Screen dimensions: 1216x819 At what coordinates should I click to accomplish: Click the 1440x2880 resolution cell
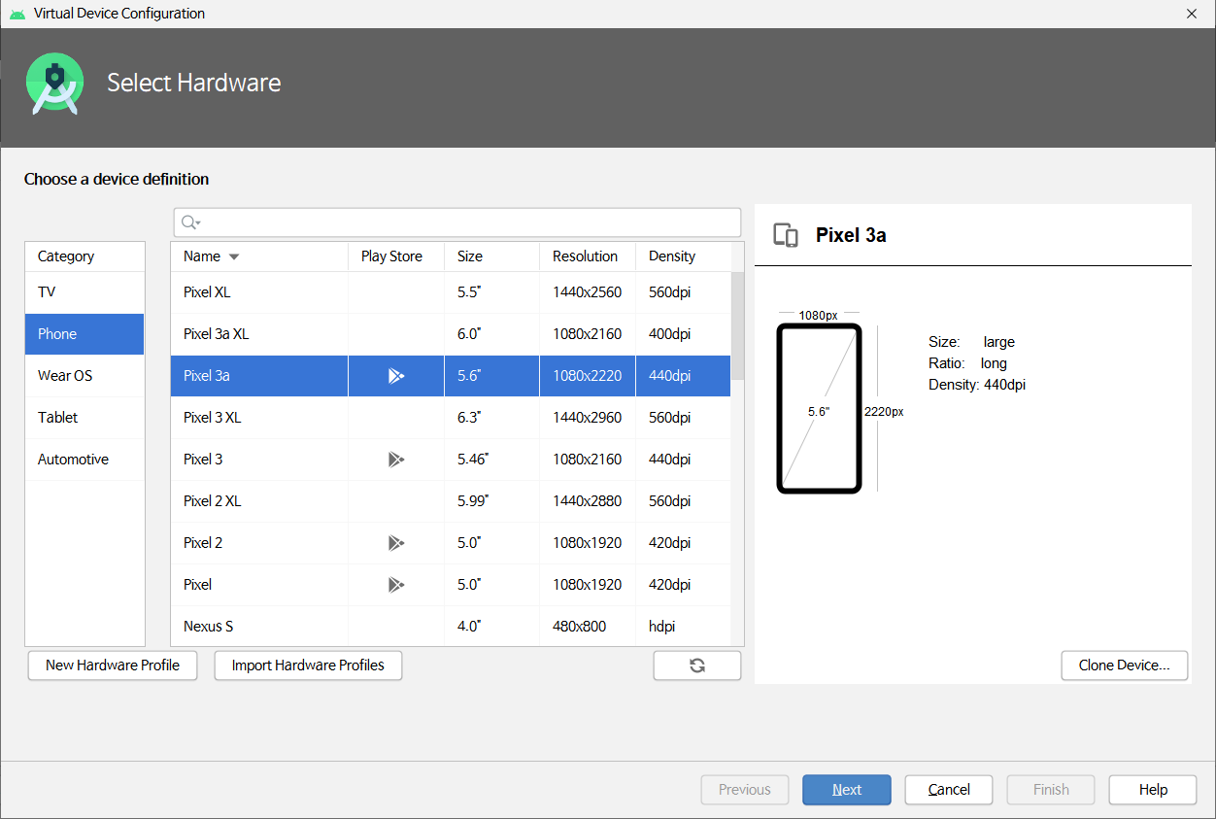coord(588,501)
